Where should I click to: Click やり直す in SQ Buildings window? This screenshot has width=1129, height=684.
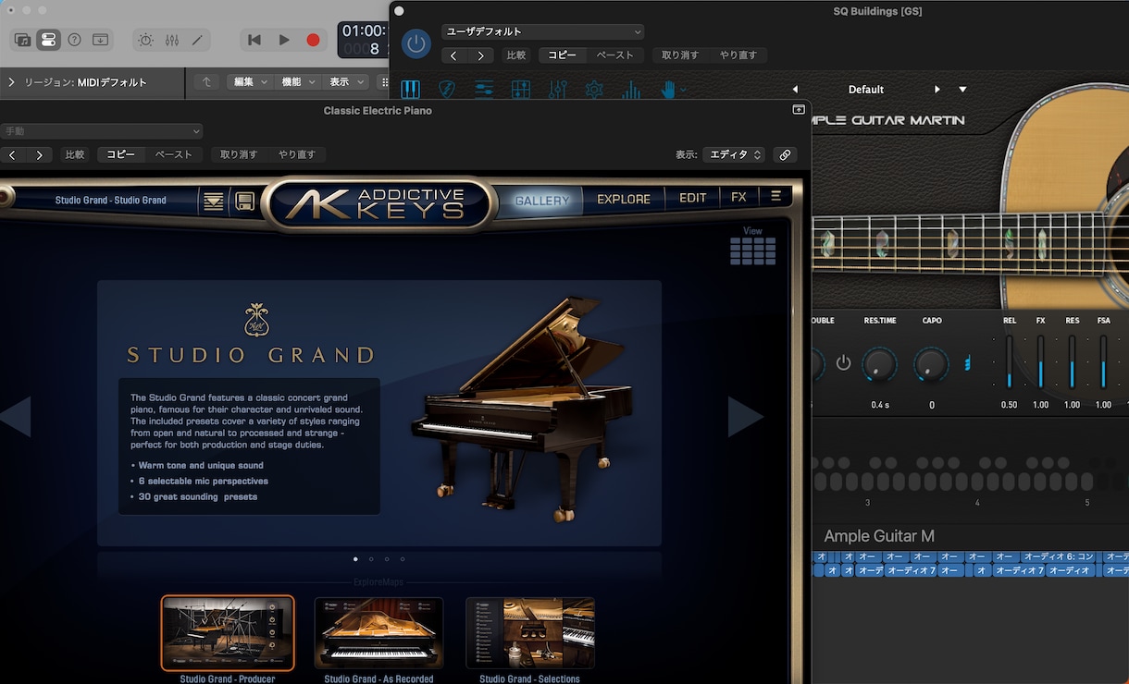(738, 55)
